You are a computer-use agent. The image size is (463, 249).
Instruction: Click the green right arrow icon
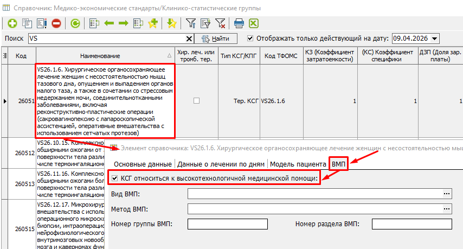[123, 23]
